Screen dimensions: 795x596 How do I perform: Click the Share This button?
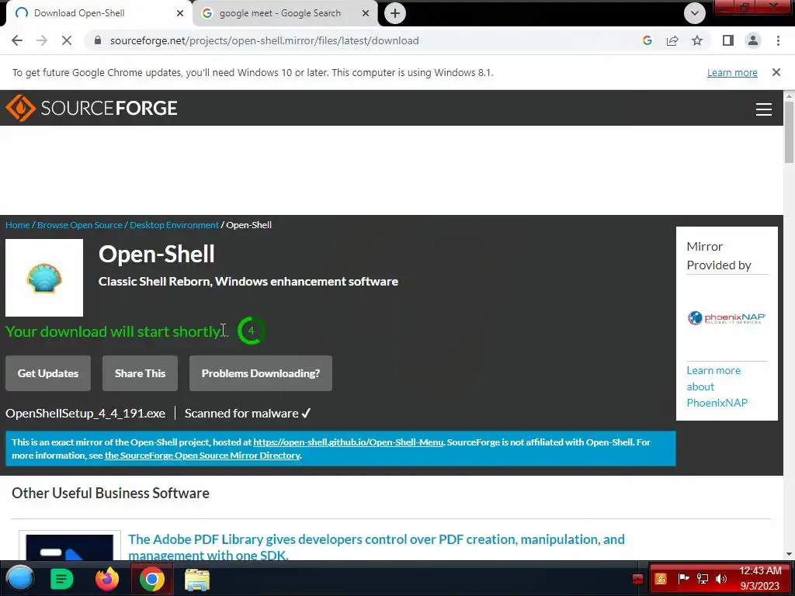point(140,373)
